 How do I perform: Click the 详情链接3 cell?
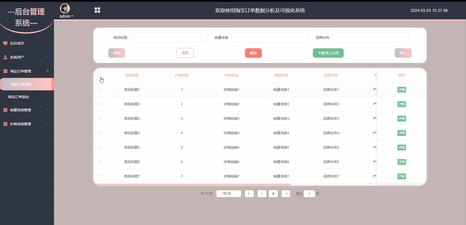tap(231, 118)
